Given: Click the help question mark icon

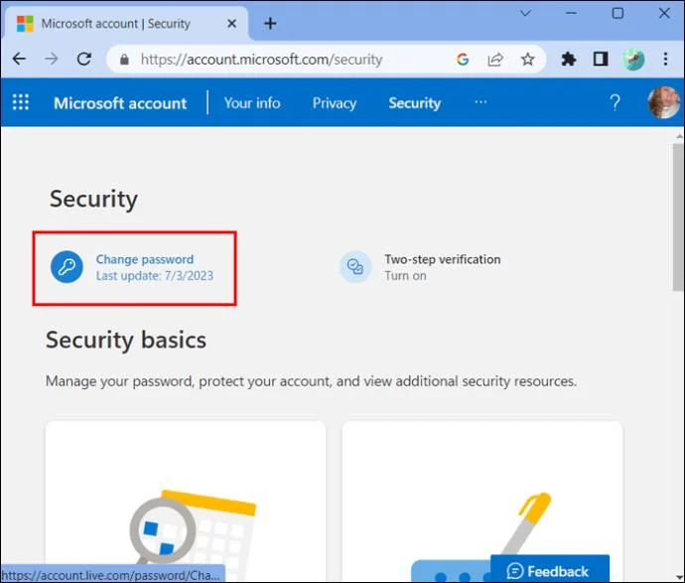Looking at the screenshot, I should pyautogui.click(x=615, y=102).
